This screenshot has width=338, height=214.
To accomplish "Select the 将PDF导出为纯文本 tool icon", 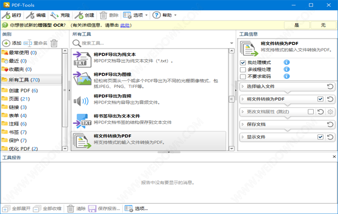I will [82, 59].
